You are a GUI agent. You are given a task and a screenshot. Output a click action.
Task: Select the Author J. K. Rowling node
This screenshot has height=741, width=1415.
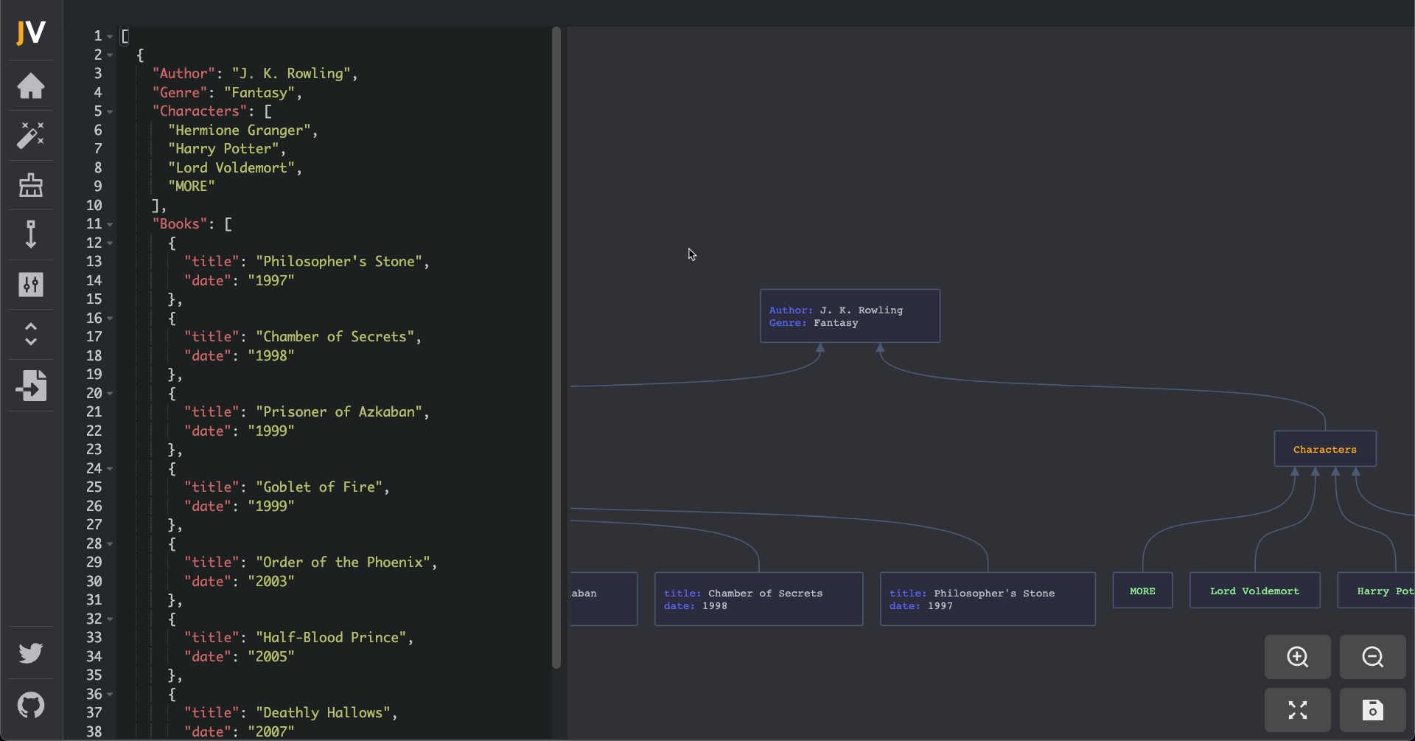(x=850, y=316)
